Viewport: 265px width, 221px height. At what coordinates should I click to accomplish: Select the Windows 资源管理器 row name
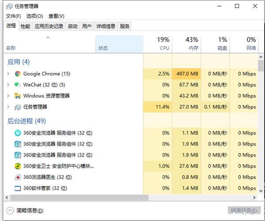(46, 96)
